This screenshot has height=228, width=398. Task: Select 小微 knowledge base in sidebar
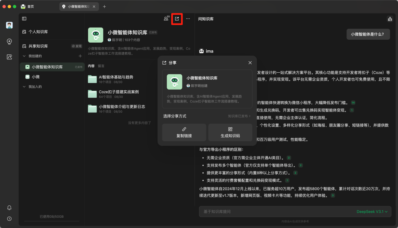point(36,77)
